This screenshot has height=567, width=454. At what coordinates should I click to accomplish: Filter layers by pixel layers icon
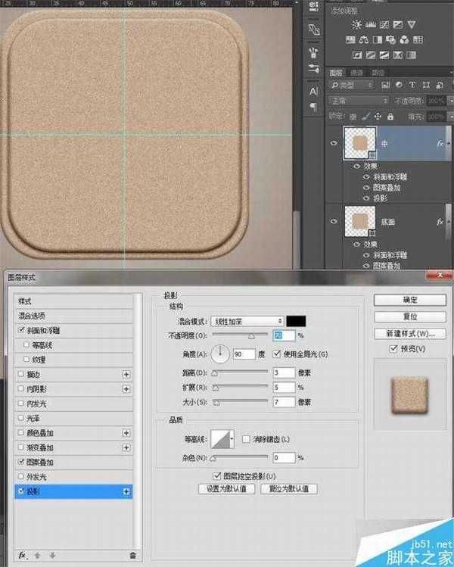pyautogui.click(x=386, y=85)
